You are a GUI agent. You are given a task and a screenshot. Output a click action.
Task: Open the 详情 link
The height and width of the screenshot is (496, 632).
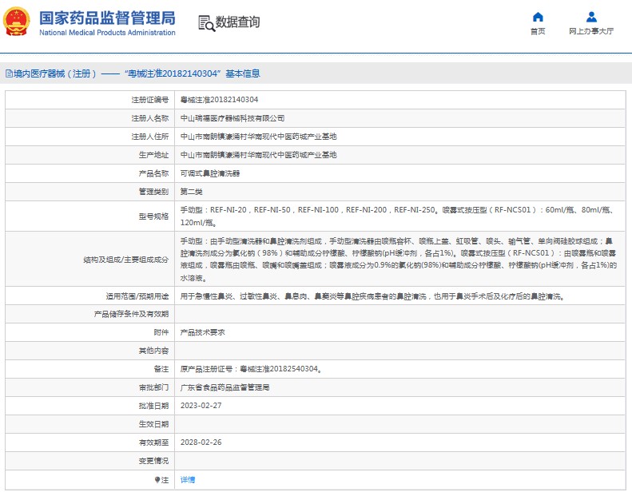(187, 480)
